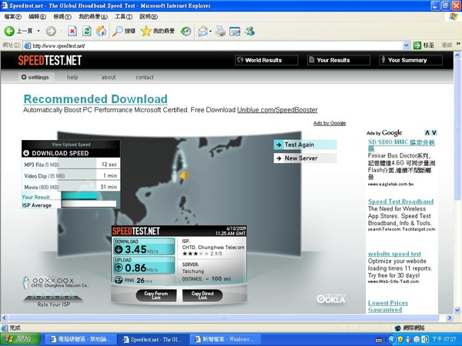This screenshot has width=462, height=346.
Task: Click the taskbar clock
Action: tap(444, 339)
